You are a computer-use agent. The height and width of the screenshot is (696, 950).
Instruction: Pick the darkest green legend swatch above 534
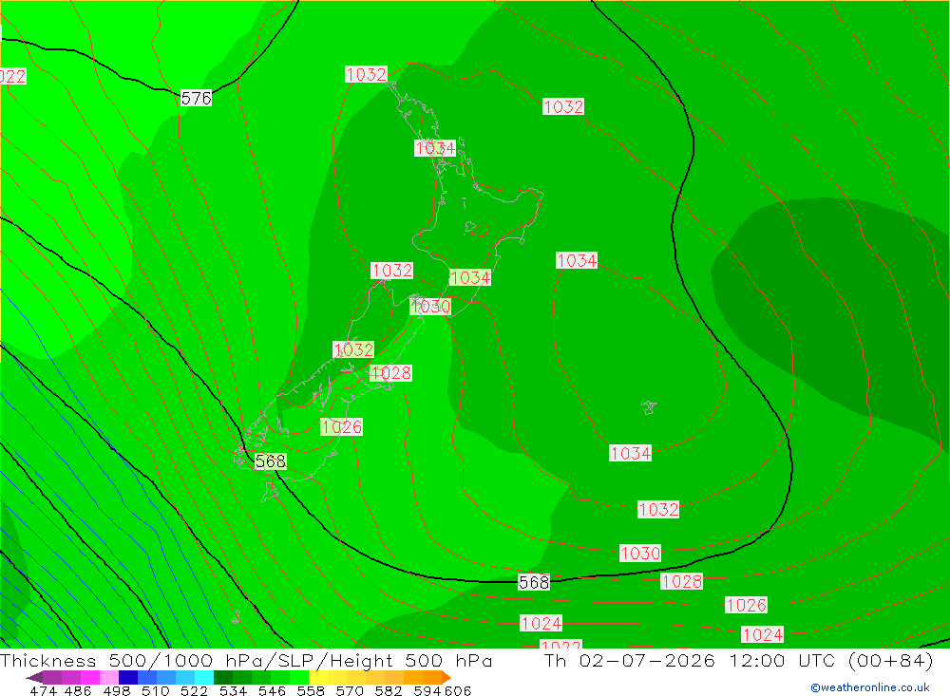click(x=223, y=677)
